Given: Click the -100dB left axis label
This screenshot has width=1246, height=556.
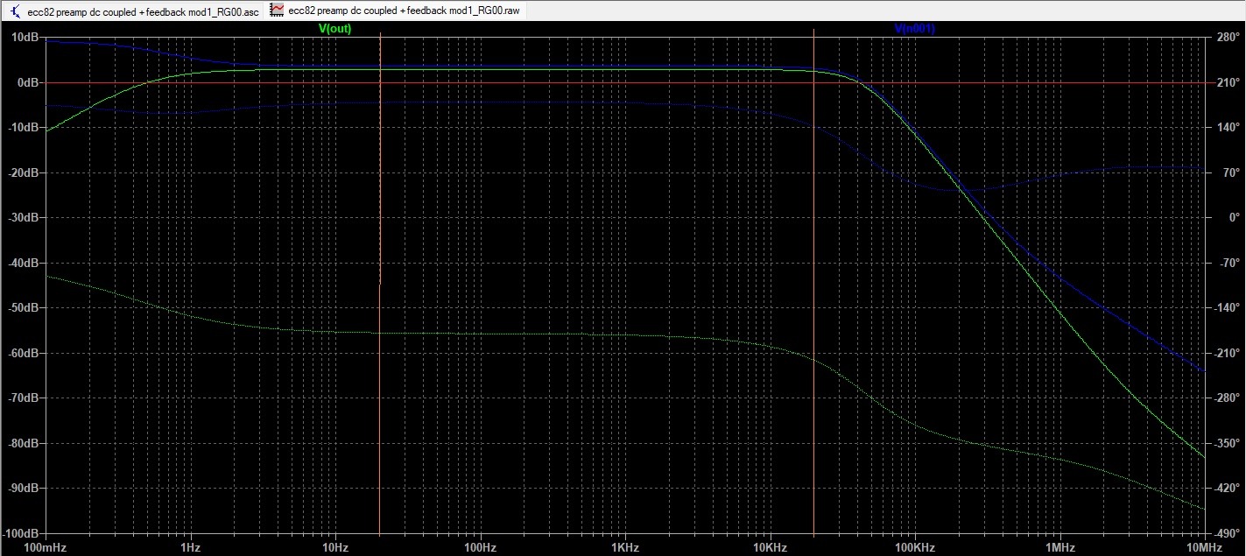Looking at the screenshot, I should [20, 533].
